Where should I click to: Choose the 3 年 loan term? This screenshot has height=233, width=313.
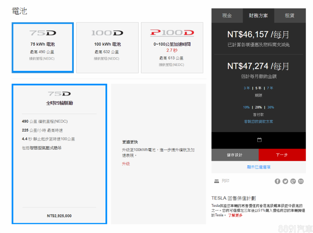(x=247, y=88)
